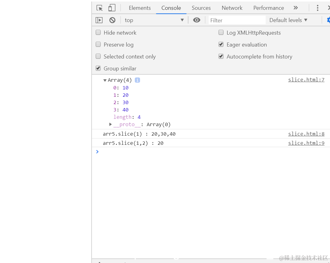Viewport: 330px width, 263px height.
Task: Open the Performance tab
Action: (268, 8)
